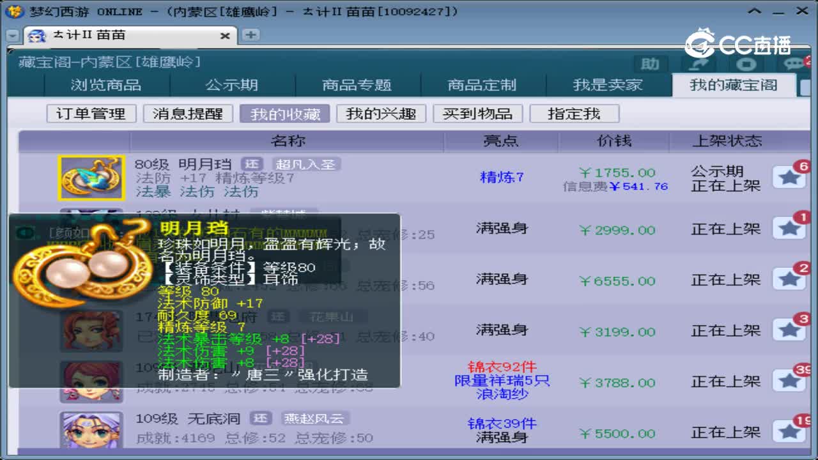Click the share arrow icon in header
This screenshot has width=818, height=460.
[x=697, y=64]
